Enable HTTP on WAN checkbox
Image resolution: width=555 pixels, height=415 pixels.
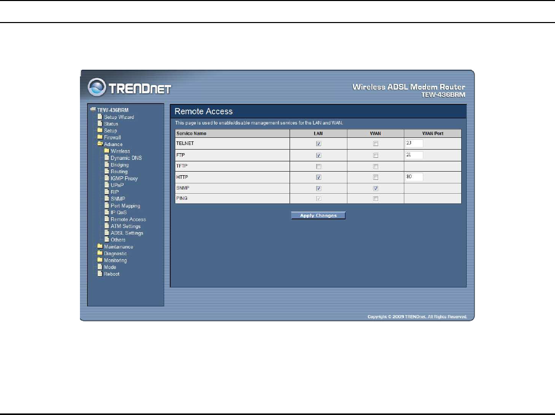tap(376, 177)
